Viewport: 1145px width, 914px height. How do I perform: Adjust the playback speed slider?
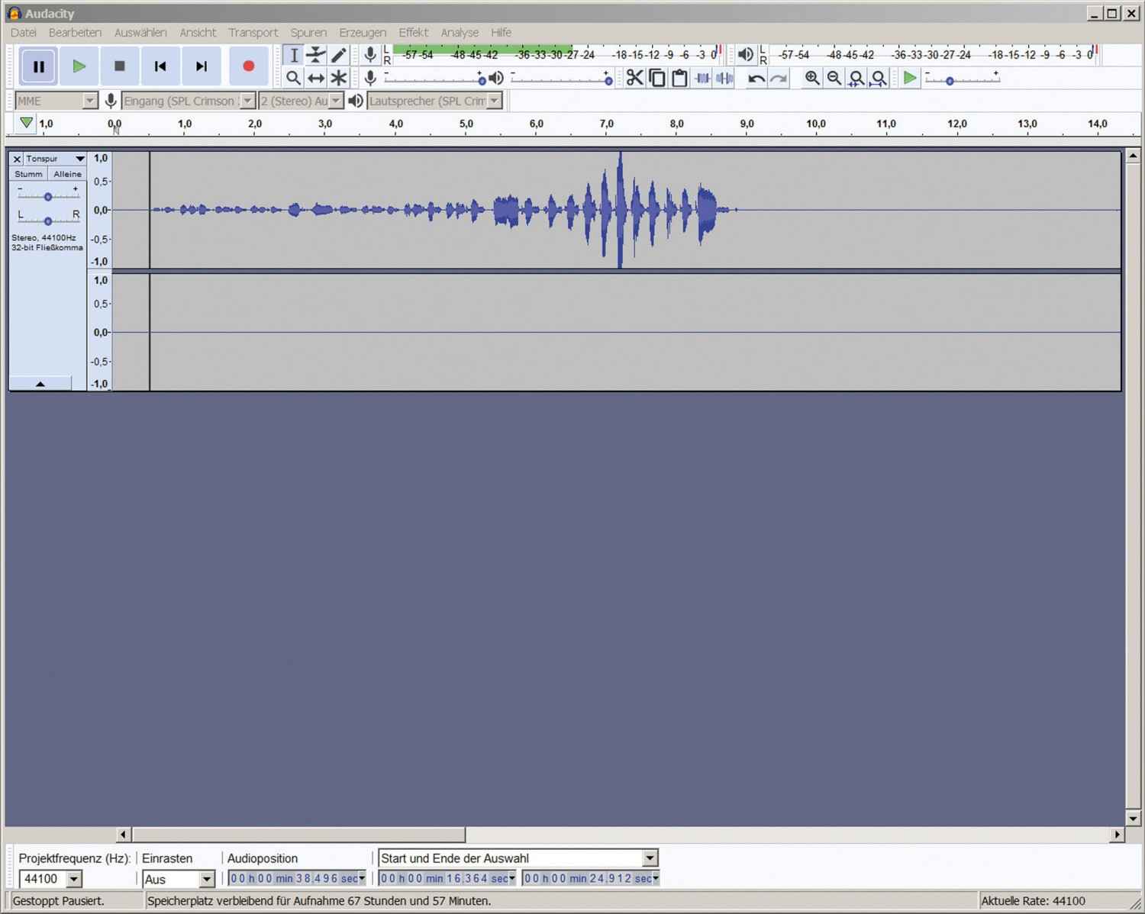coord(950,80)
